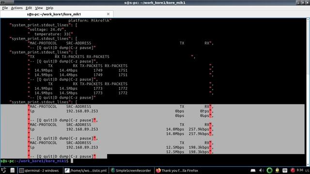Open the File menu

5,8
